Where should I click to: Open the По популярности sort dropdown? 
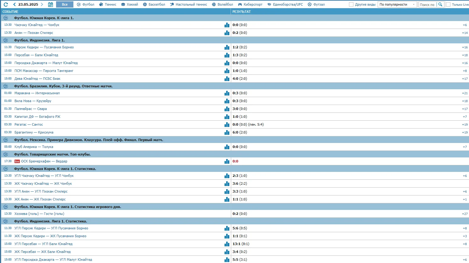pyautogui.click(x=397, y=4)
